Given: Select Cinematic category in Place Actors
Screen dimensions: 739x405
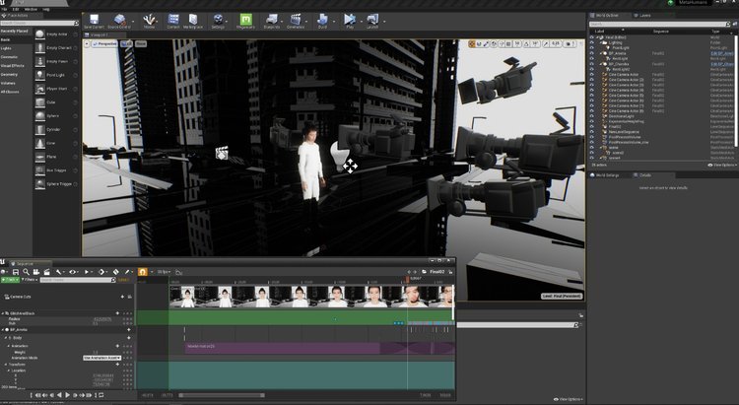Looking at the screenshot, I should (x=9, y=57).
